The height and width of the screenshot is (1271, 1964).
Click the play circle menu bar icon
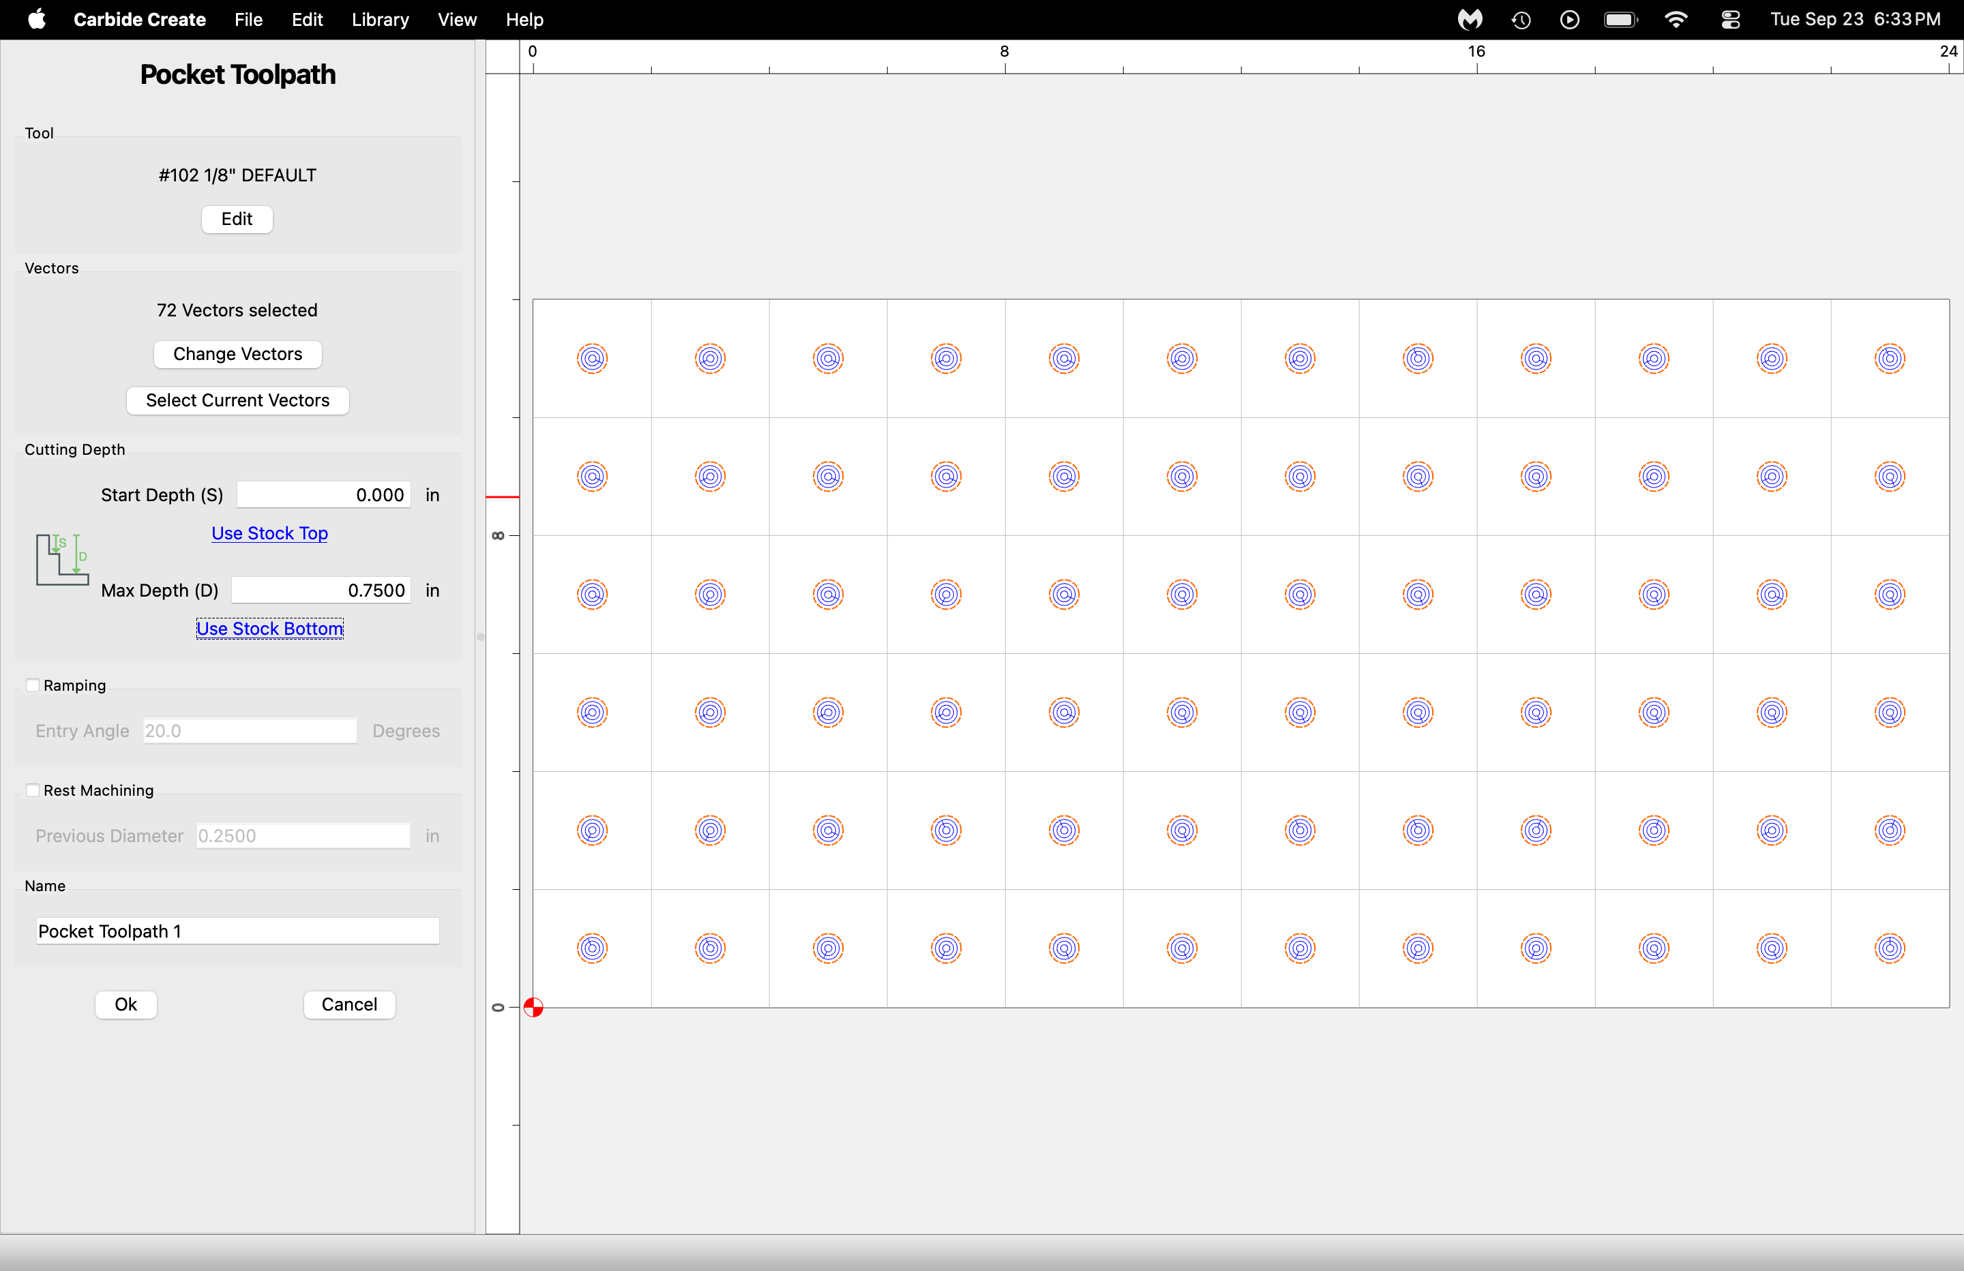[1570, 19]
